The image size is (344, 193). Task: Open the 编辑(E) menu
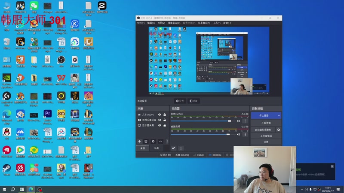tap(151, 23)
